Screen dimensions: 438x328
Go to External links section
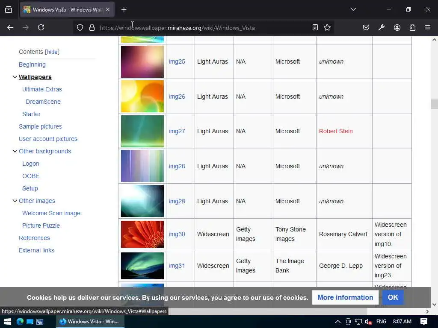(36, 250)
